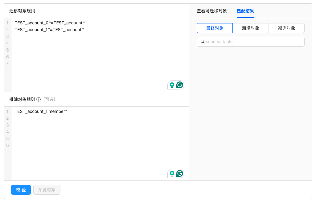
Task: Click the TEST_account_0.*=TEST_account.* rule line
Action: pyautogui.click(x=50, y=23)
